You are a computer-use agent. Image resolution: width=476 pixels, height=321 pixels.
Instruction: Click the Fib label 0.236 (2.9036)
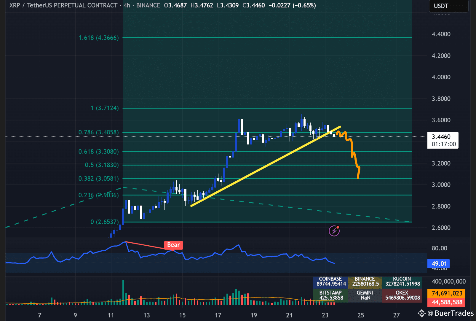click(x=98, y=195)
